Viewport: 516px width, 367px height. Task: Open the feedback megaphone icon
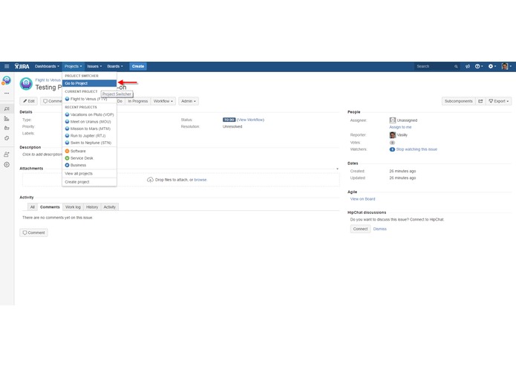(467, 66)
